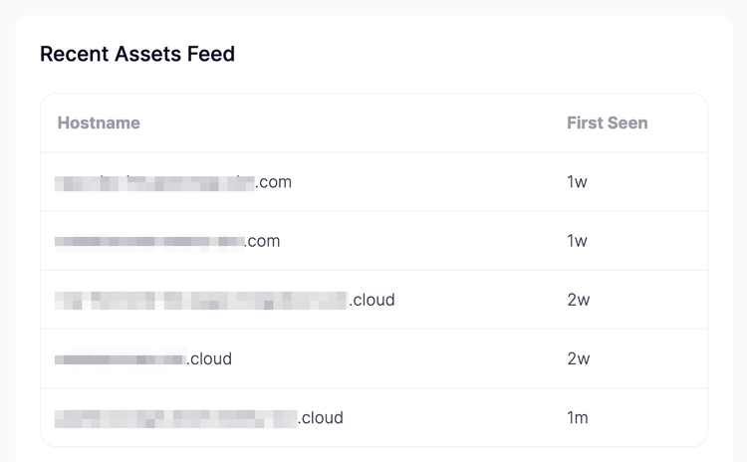Click the 1w value in the first row
Image resolution: width=747 pixels, height=462 pixels.
577,182
